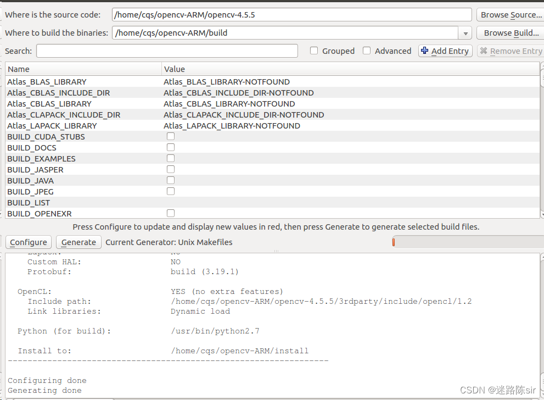Check the BUILD_JASPER option

click(170, 169)
